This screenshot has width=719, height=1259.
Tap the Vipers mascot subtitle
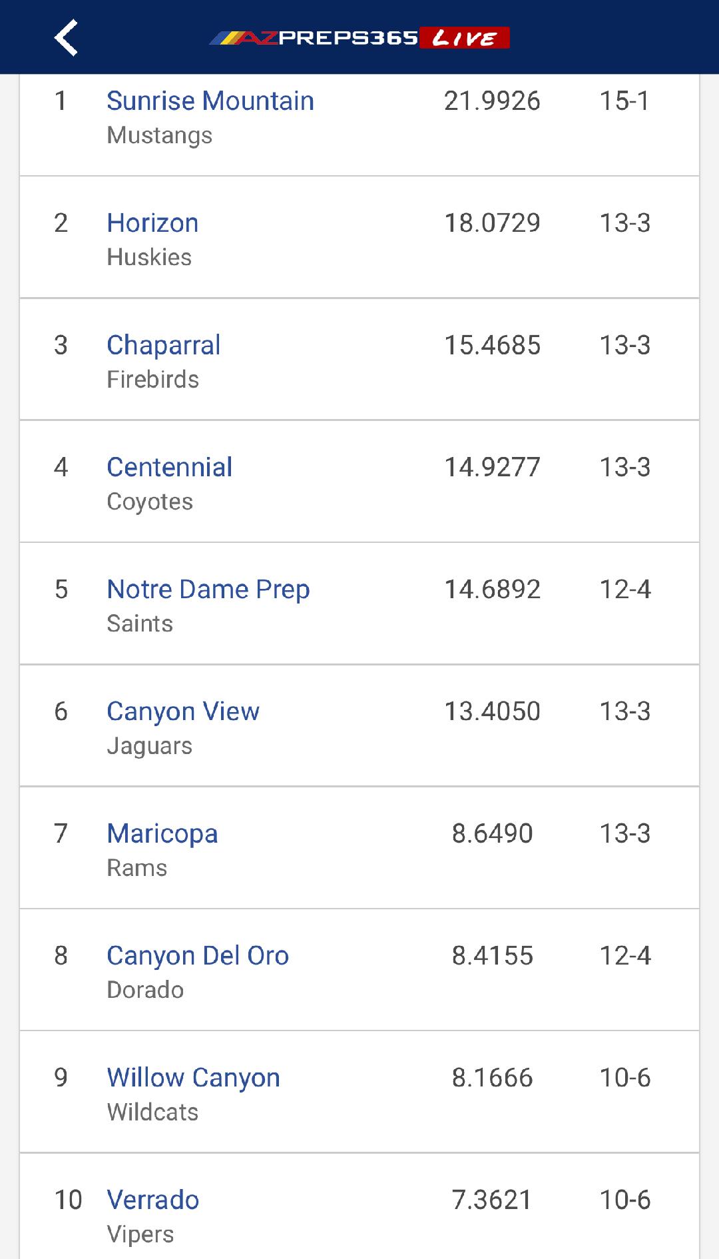[x=140, y=1234]
